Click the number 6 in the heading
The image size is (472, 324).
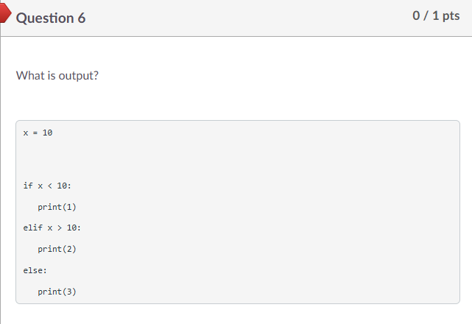(x=81, y=18)
